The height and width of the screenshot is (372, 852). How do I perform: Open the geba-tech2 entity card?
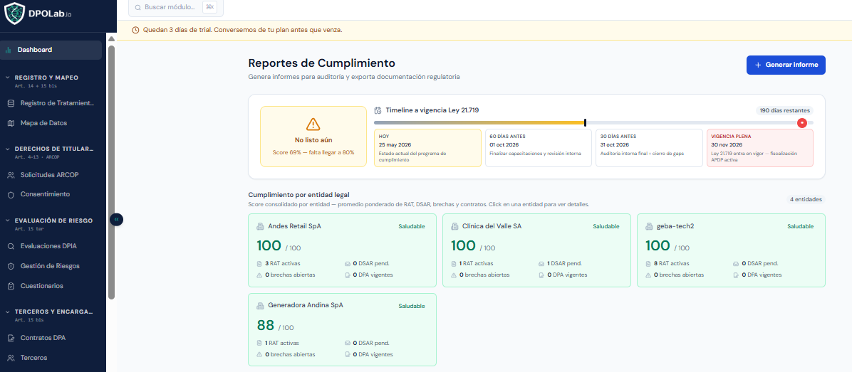point(732,250)
